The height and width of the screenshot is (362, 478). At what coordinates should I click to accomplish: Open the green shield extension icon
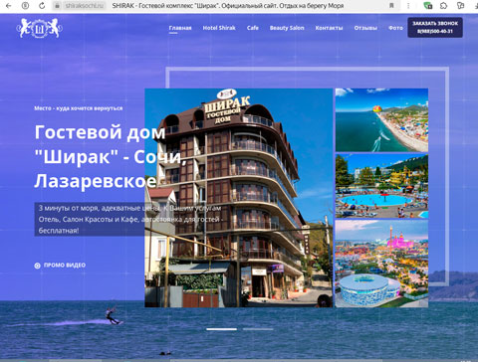[428, 6]
